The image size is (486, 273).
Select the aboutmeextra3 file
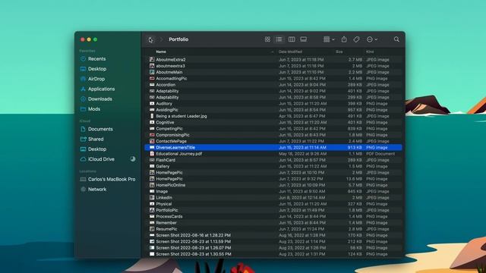[x=273, y=66]
